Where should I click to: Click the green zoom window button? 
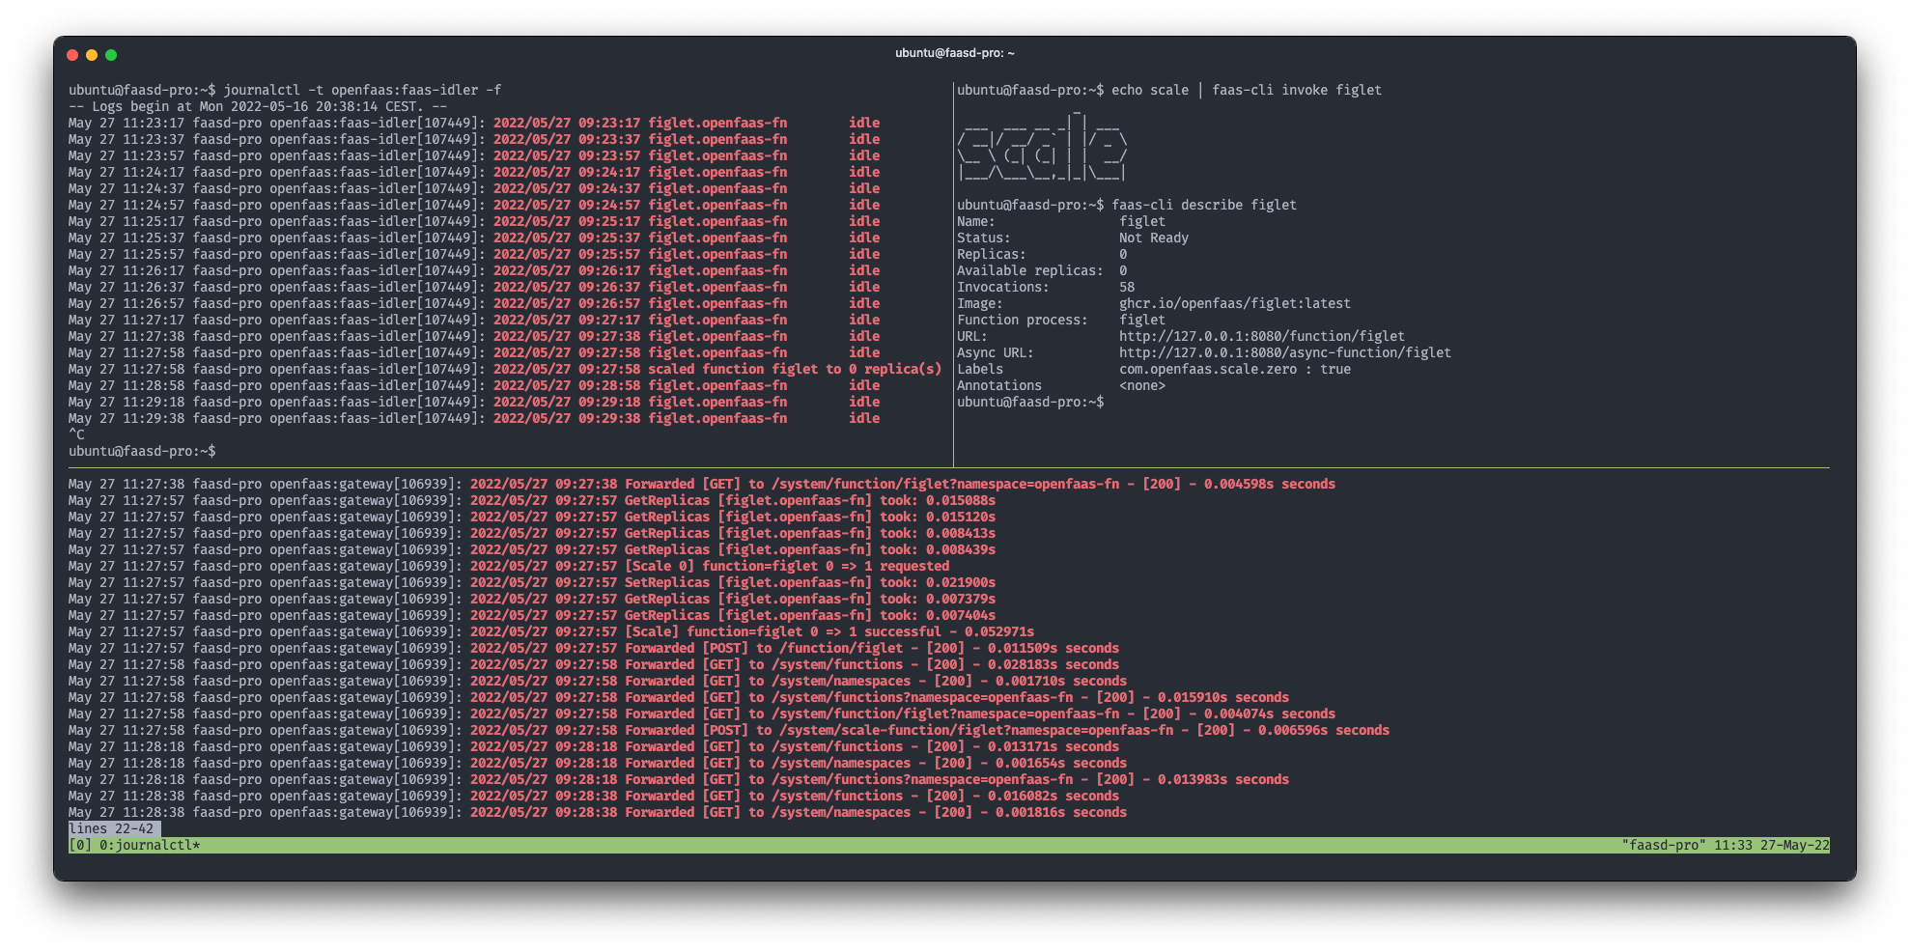coord(111,55)
